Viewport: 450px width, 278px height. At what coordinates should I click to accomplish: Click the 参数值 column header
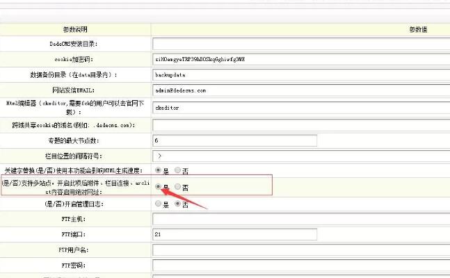(418, 29)
